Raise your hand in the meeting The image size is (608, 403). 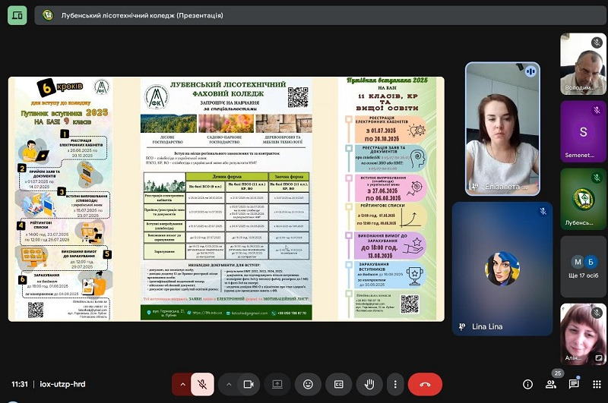369,384
